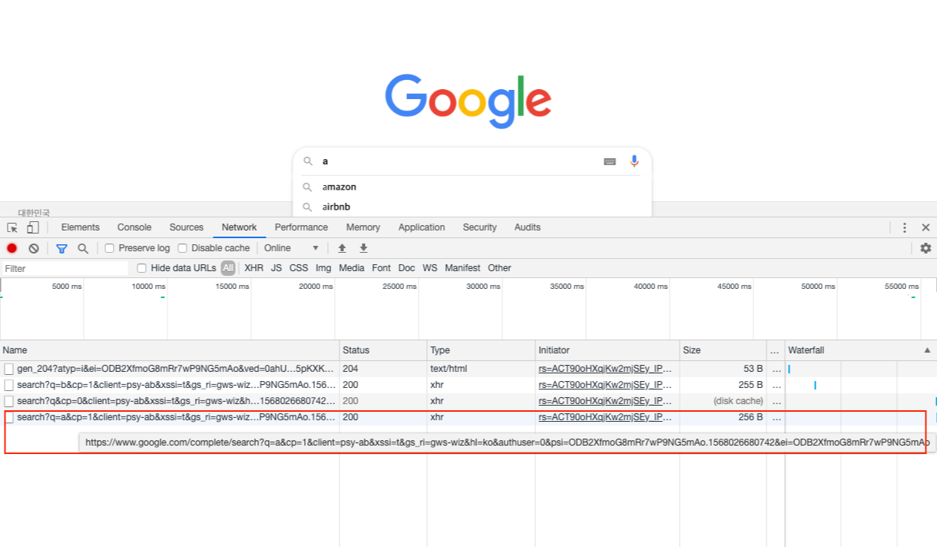Export HAR file with download arrow
Image resolution: width=937 pixels, height=547 pixels.
tap(363, 248)
